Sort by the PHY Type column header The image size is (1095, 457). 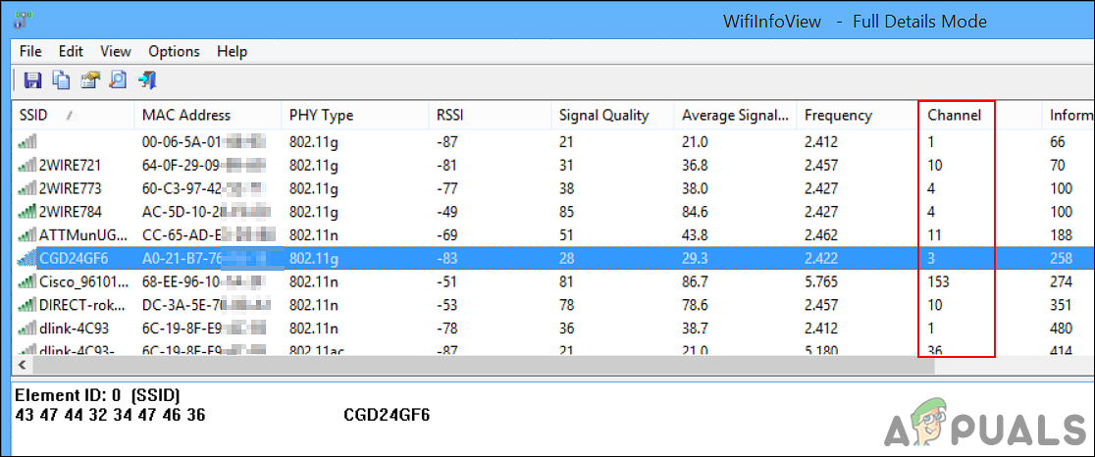355,115
